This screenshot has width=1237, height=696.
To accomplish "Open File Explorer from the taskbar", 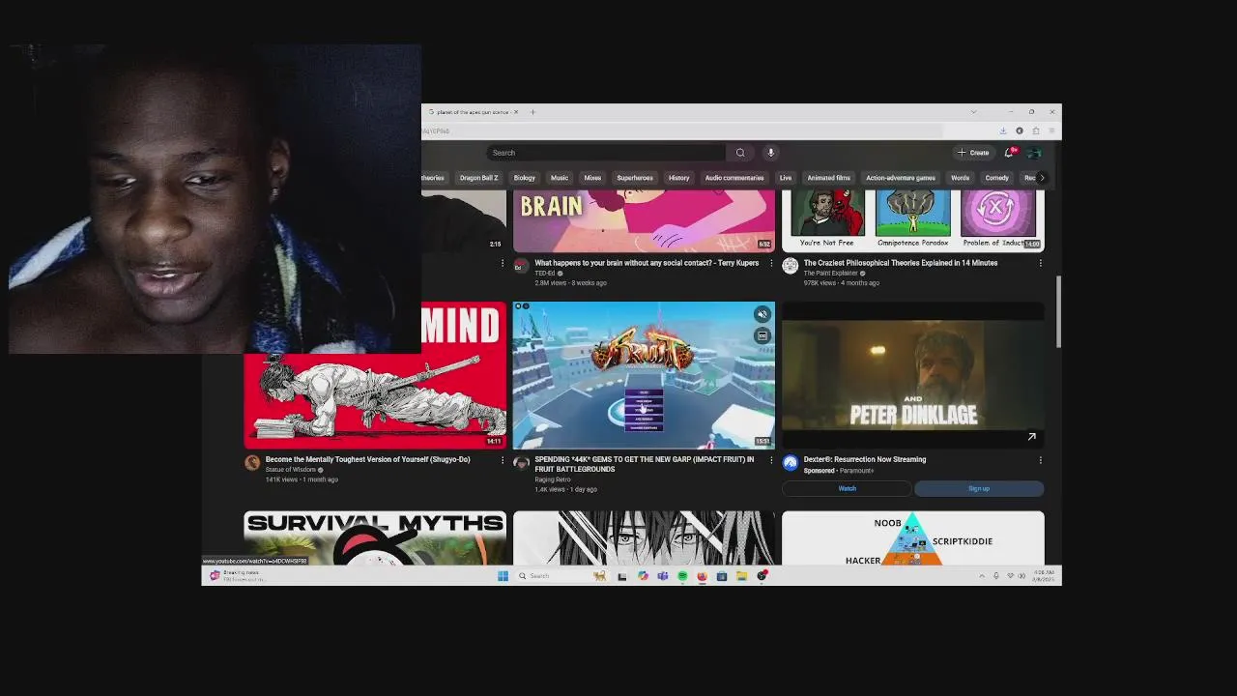I will point(741,576).
